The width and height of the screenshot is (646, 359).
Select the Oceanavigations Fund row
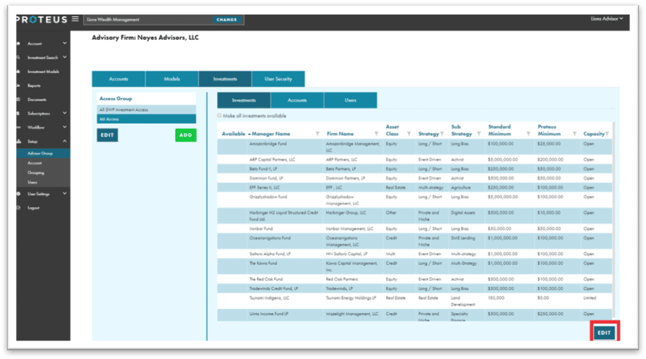point(415,241)
